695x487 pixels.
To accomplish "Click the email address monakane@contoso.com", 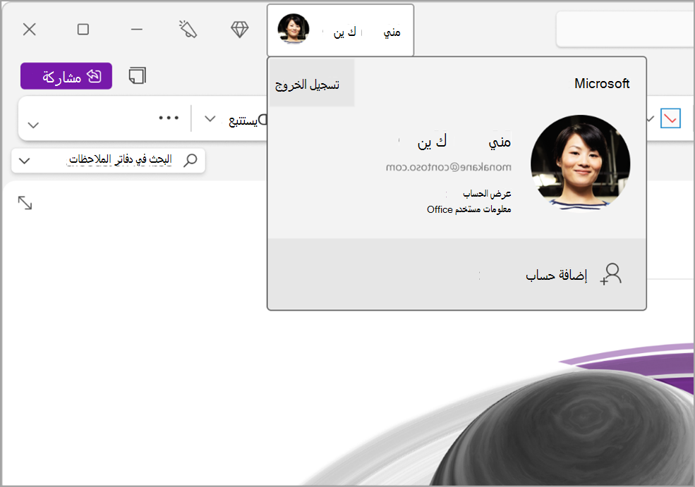I will pos(448,167).
